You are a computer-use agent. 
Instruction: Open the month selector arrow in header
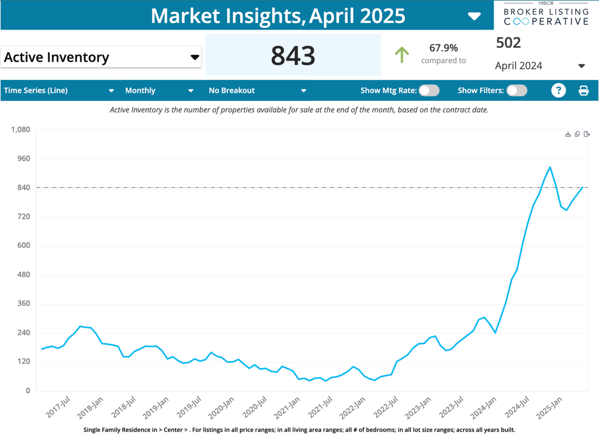474,17
